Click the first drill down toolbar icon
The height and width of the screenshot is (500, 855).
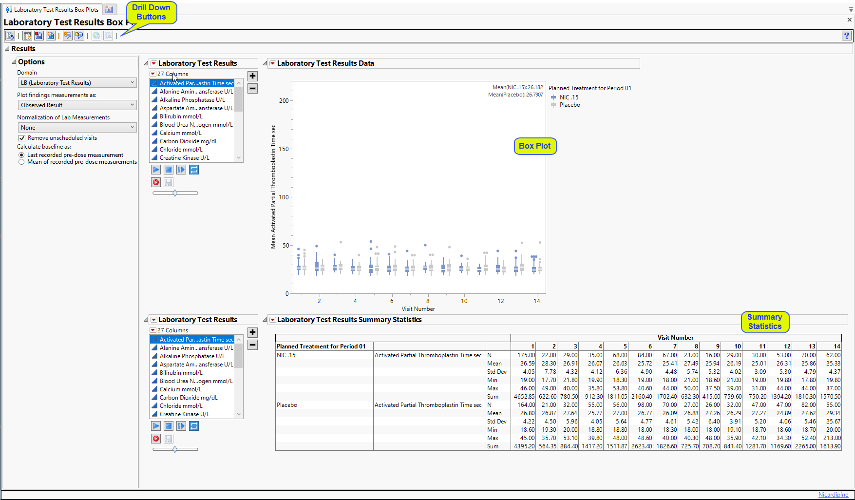[10, 36]
